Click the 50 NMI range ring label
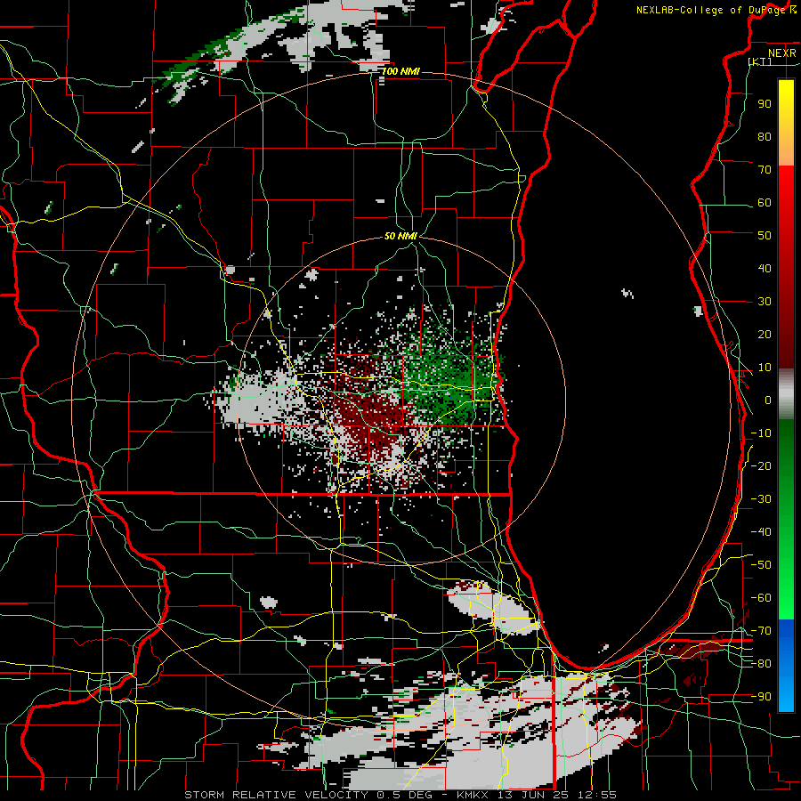The width and height of the screenshot is (801, 801). click(x=400, y=236)
